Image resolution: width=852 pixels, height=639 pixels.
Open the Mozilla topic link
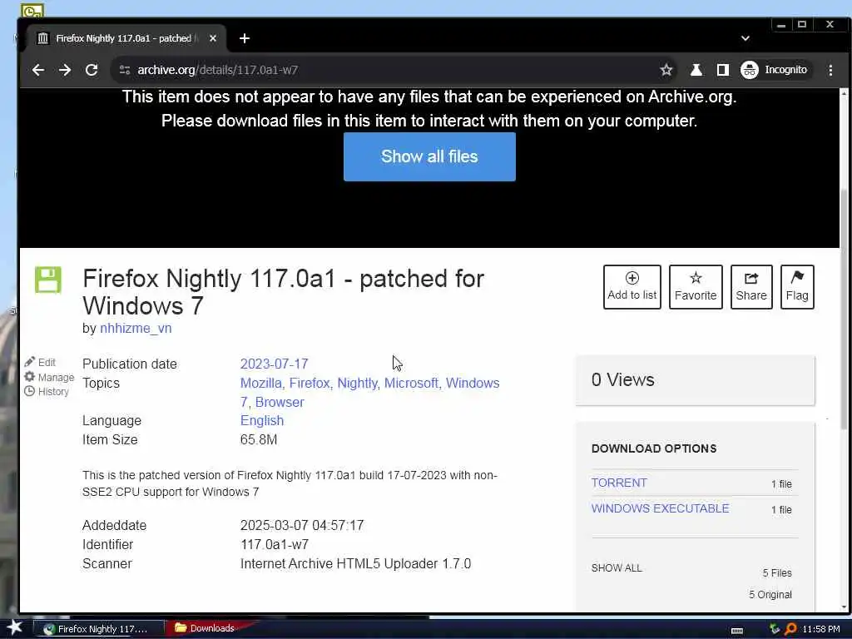[260, 383]
